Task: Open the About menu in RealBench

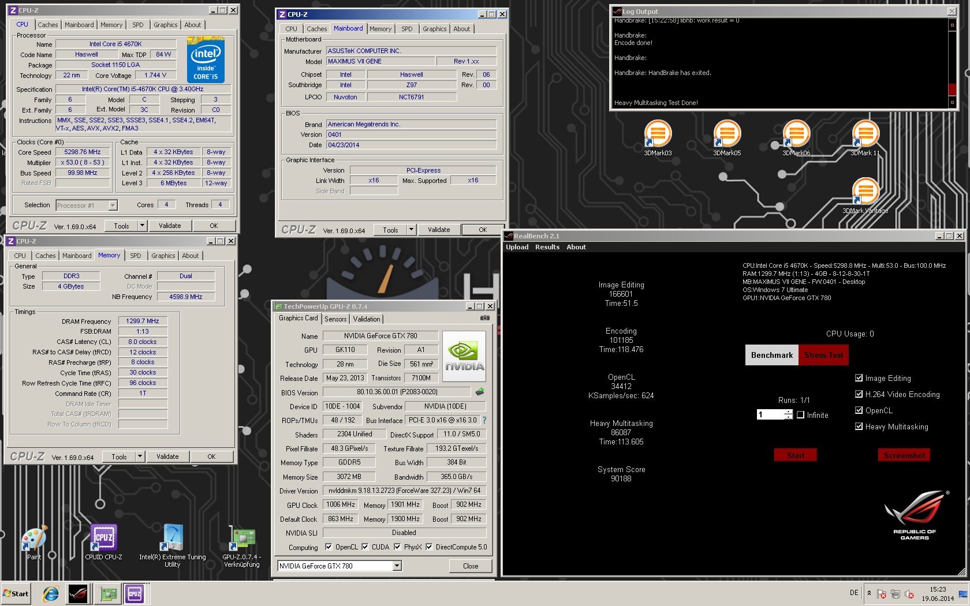Action: pos(576,247)
